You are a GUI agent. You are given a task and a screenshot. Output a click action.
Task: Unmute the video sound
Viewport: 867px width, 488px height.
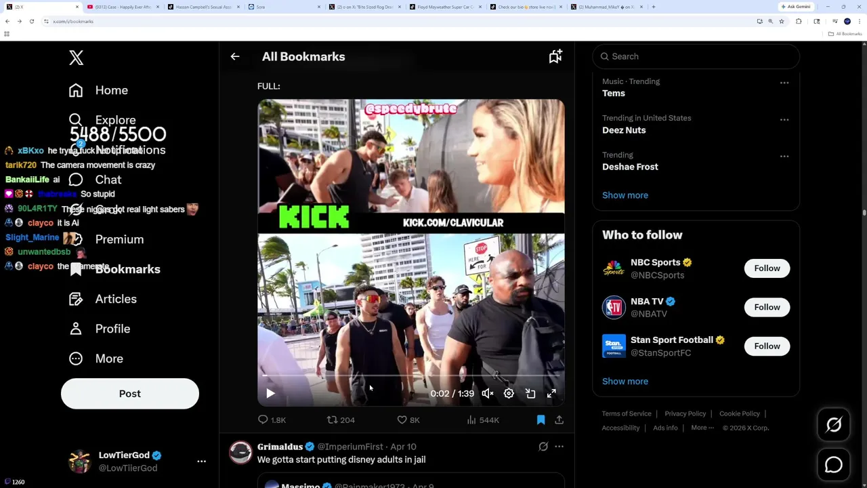pyautogui.click(x=488, y=394)
